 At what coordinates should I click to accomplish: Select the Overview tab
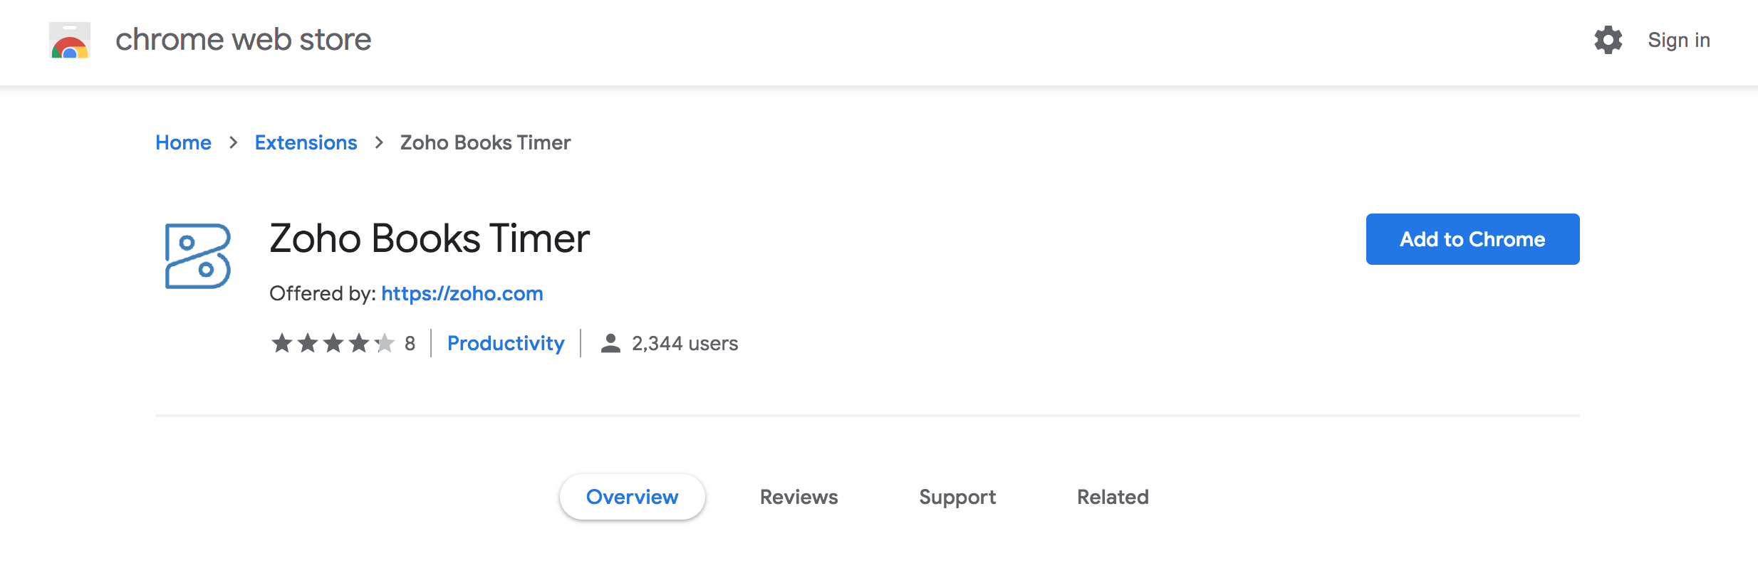coord(631,497)
